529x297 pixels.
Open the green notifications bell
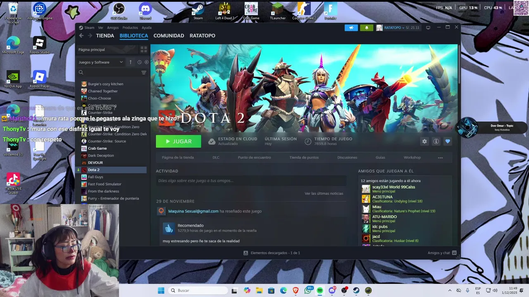[366, 28]
